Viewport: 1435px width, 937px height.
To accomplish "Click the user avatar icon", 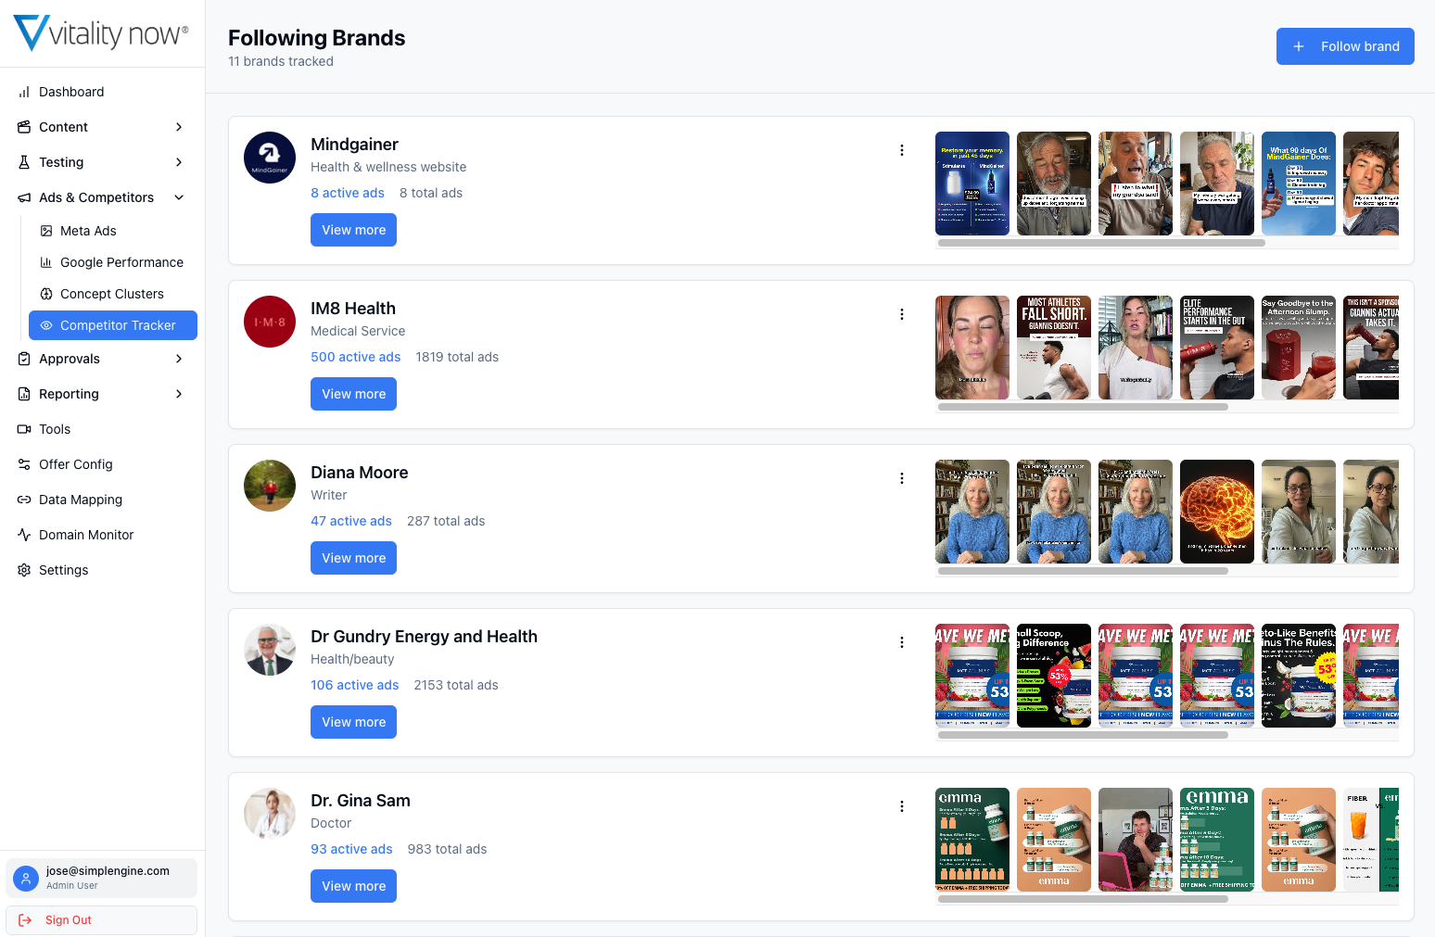I will [x=26, y=878].
